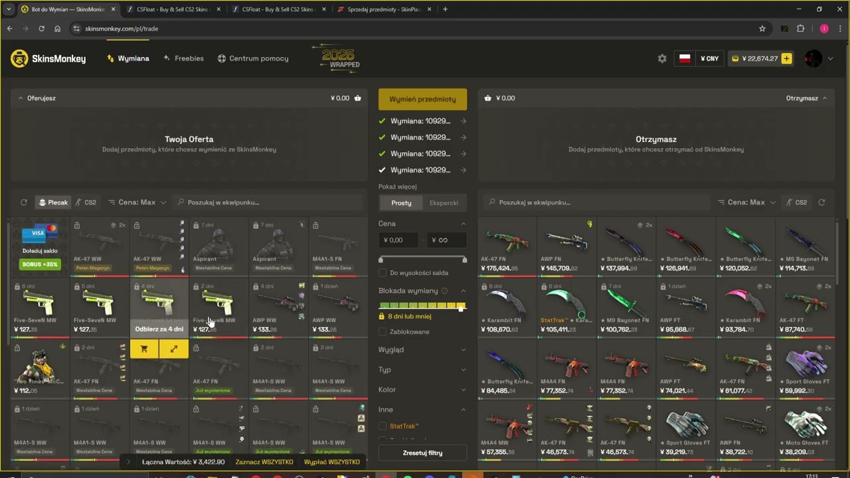Switch to 'Bot do Wymian — SkinsMonkey' tab

click(69, 9)
